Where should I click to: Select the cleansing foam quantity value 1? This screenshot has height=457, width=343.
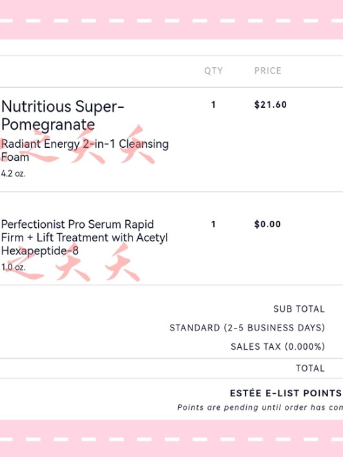[x=213, y=105]
